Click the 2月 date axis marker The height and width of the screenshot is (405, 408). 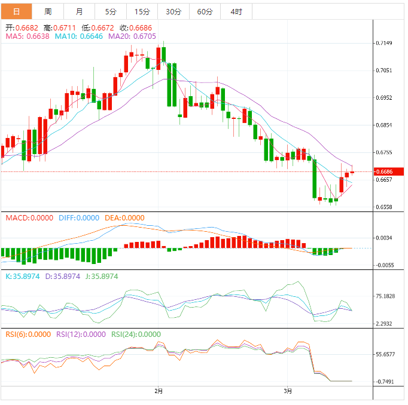pyautogui.click(x=159, y=391)
